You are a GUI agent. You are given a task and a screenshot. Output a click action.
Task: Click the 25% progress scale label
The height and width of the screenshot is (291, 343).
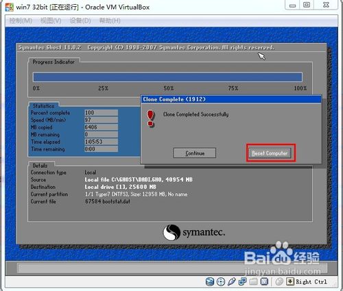[x=103, y=88]
